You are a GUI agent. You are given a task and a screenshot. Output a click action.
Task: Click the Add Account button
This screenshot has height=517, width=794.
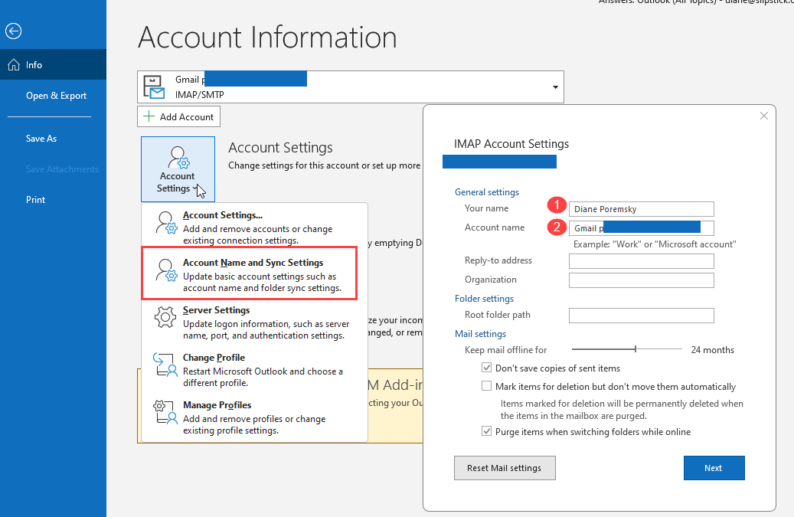point(178,116)
